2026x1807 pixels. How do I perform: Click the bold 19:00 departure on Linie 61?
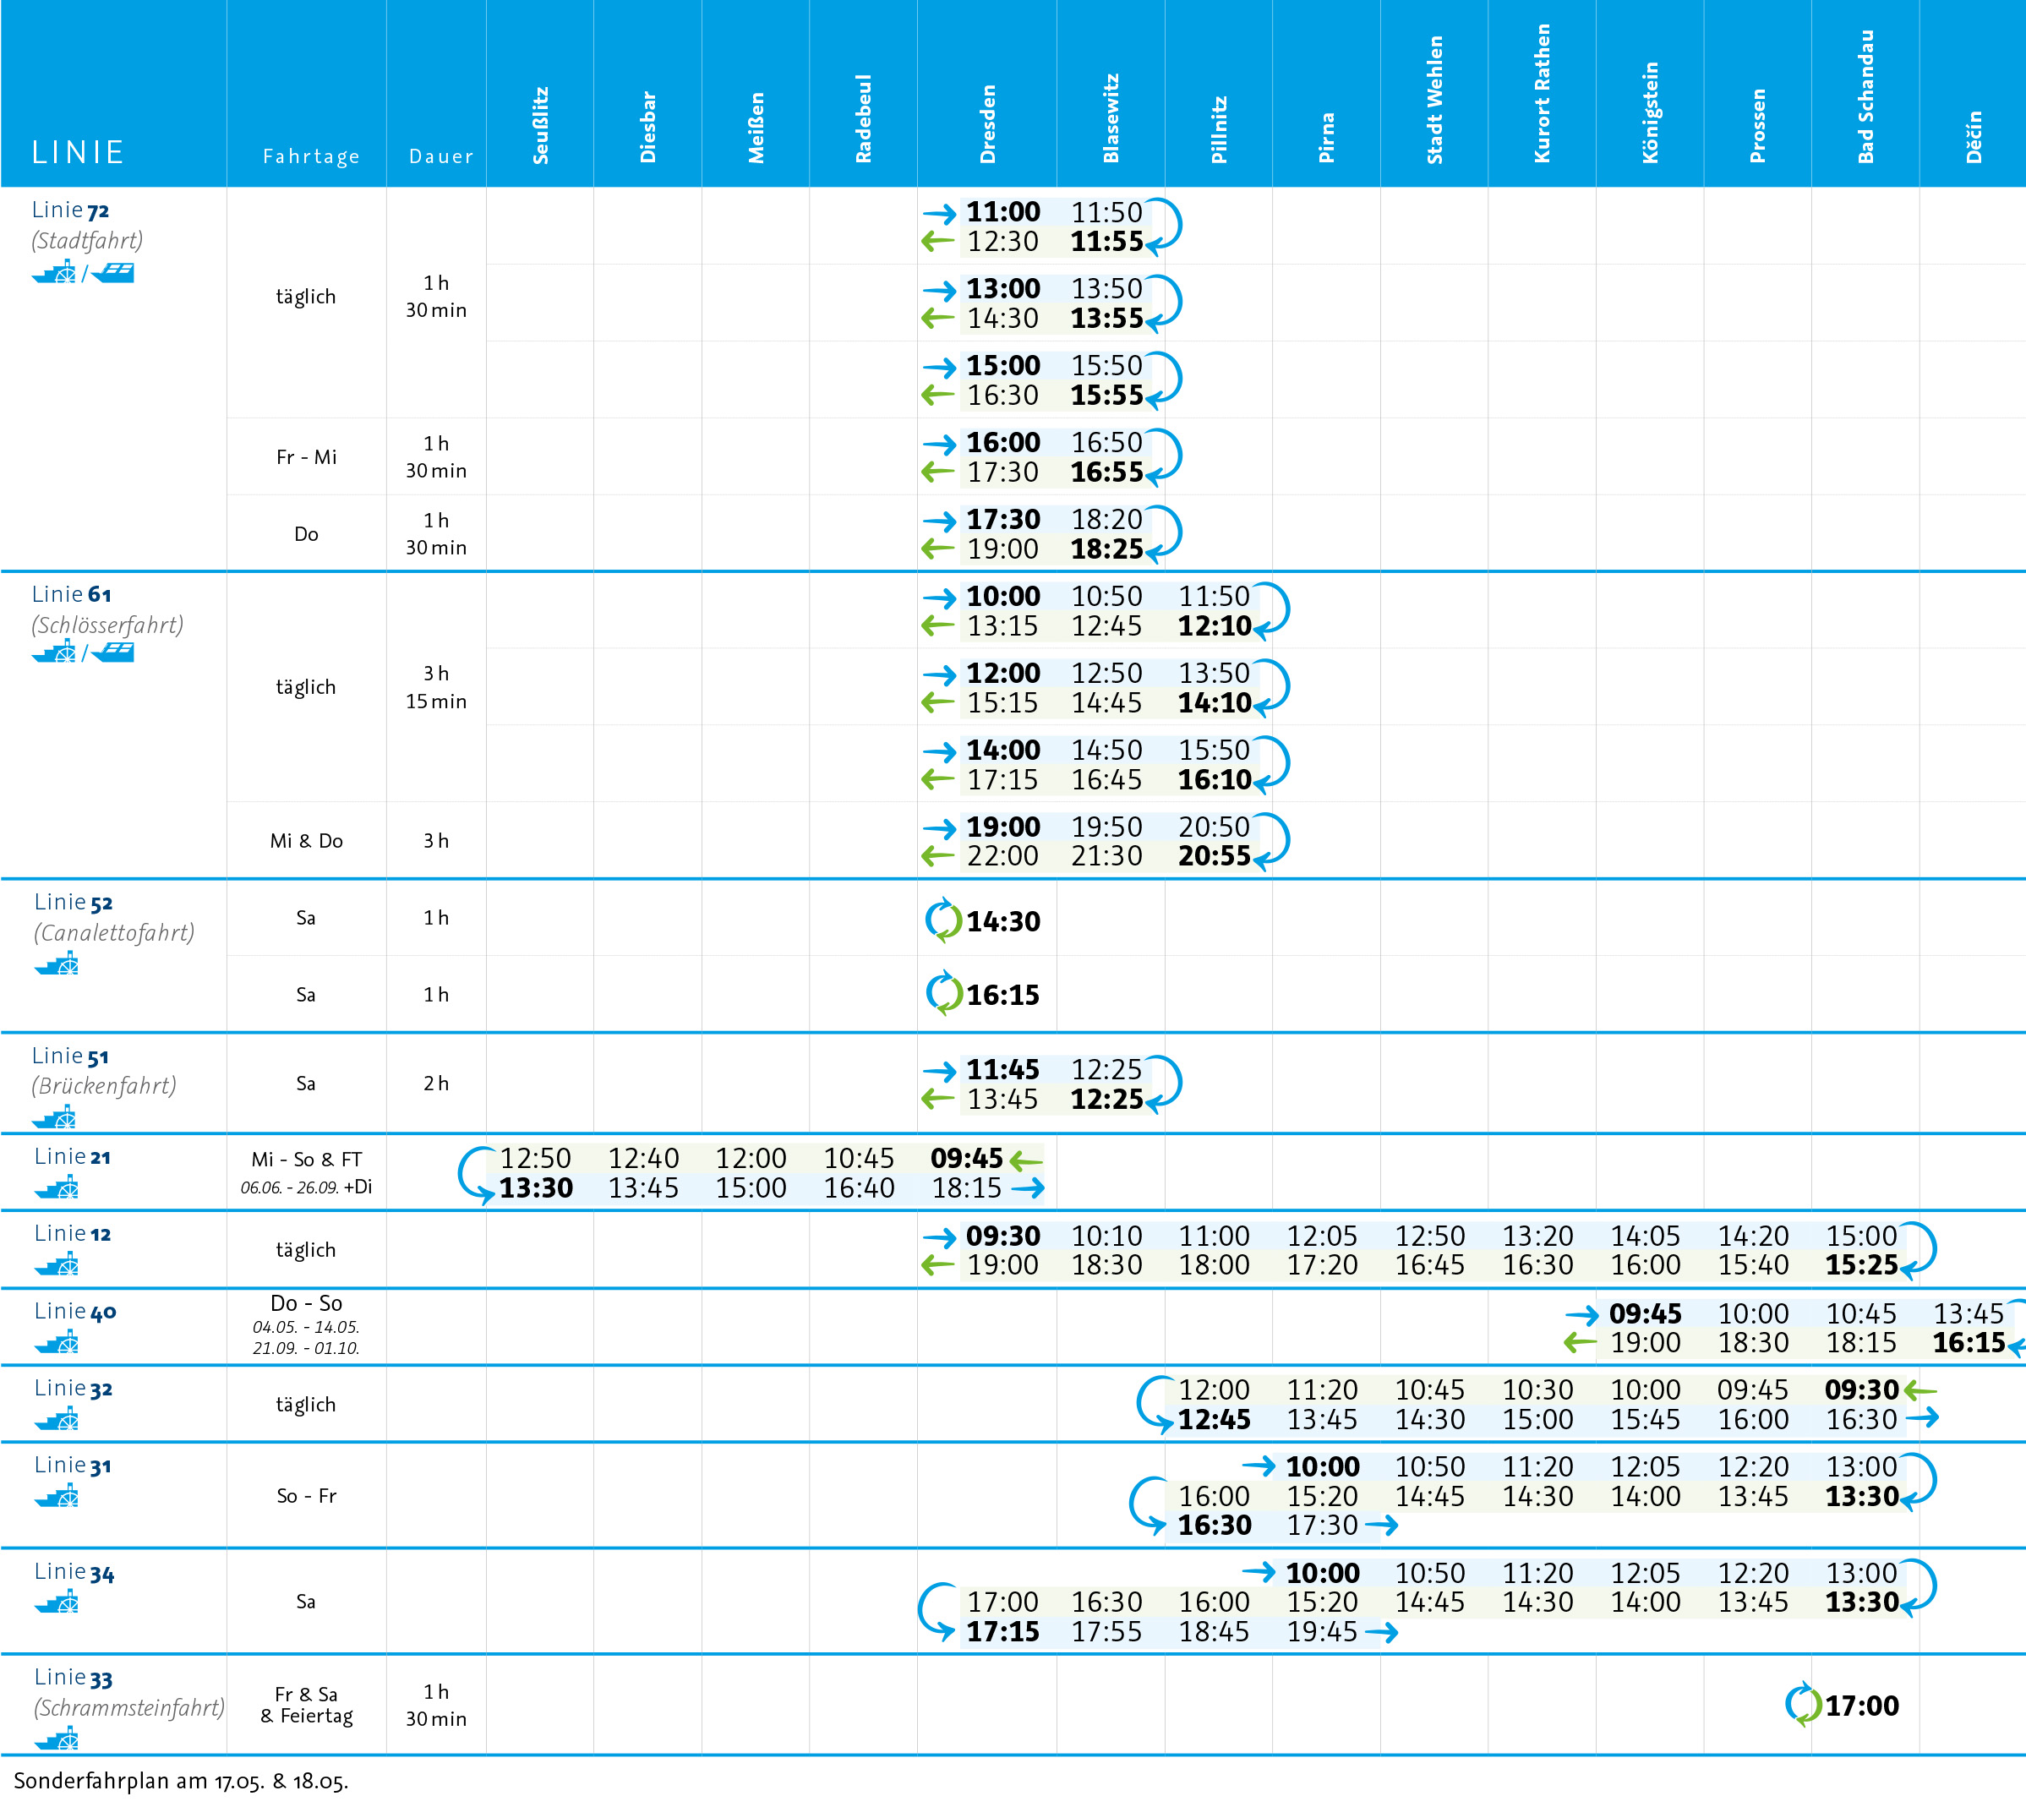click(1002, 826)
